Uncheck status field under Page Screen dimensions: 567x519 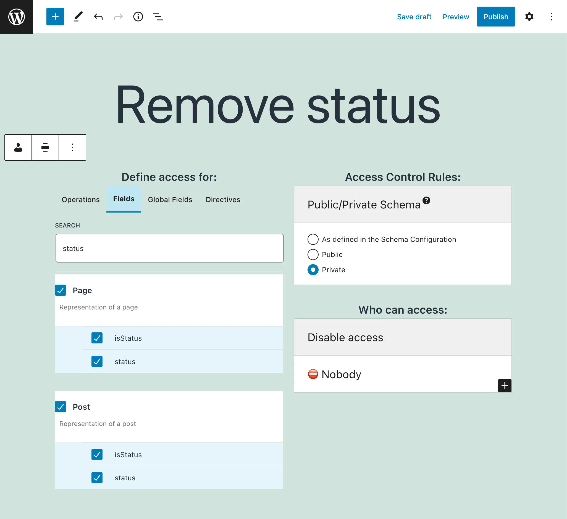(x=97, y=361)
